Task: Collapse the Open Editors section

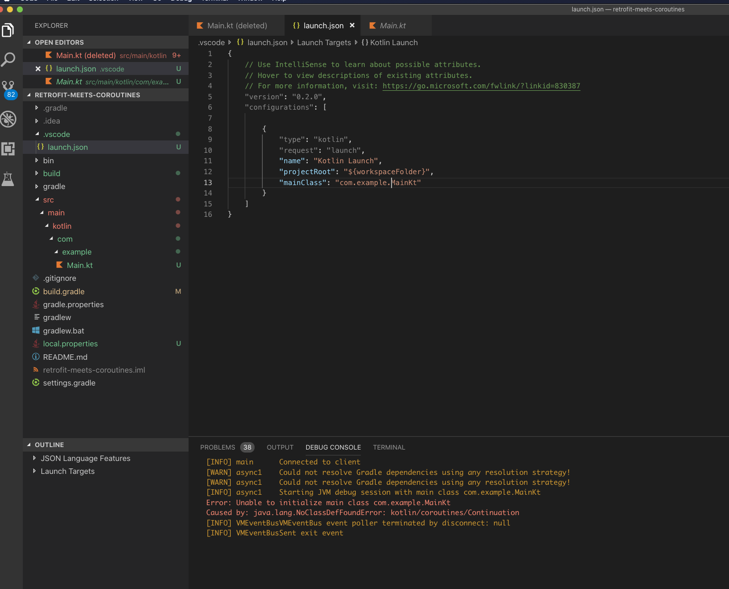Action: pyautogui.click(x=29, y=42)
